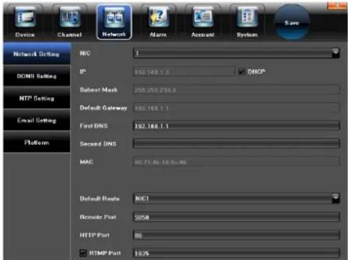The height and width of the screenshot is (260, 348).
Task: Click the HTTP Port field
Action: pyautogui.click(x=236, y=235)
